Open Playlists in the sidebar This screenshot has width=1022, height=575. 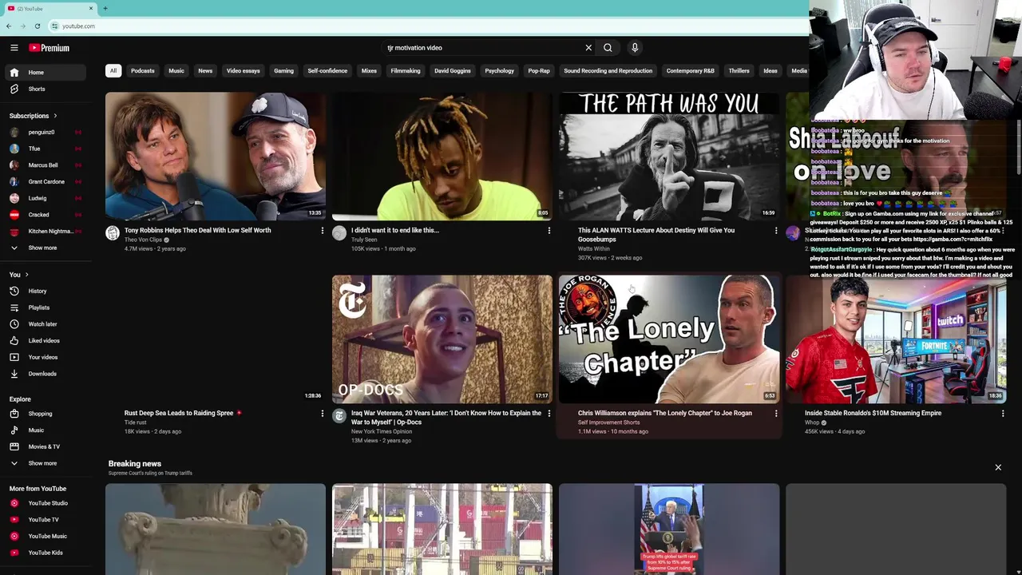point(47,307)
